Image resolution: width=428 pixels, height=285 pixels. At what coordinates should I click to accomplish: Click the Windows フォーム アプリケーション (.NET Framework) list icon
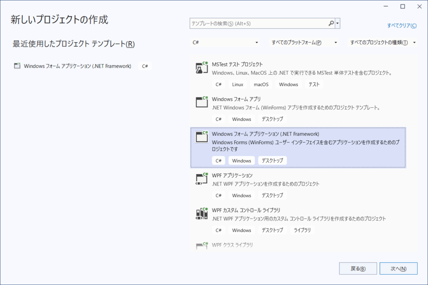click(x=202, y=137)
